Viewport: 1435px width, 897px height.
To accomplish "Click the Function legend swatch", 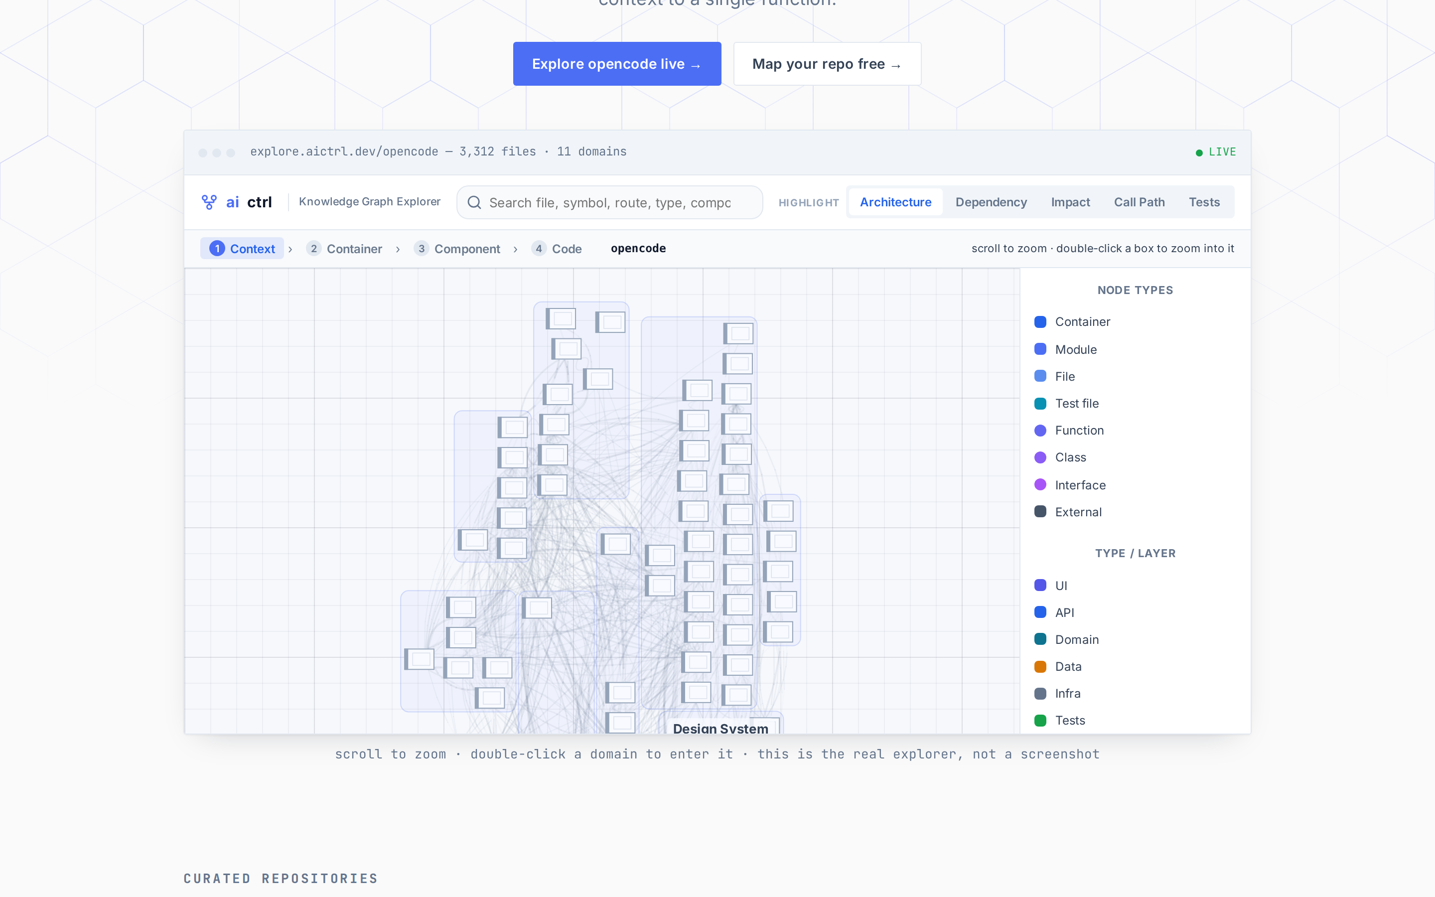I will (x=1040, y=430).
